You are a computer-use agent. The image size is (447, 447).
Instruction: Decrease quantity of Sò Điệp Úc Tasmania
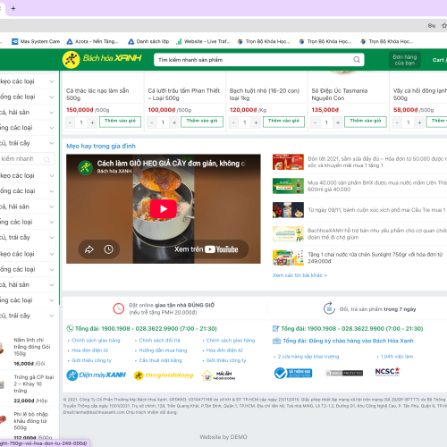pyautogui.click(x=316, y=122)
